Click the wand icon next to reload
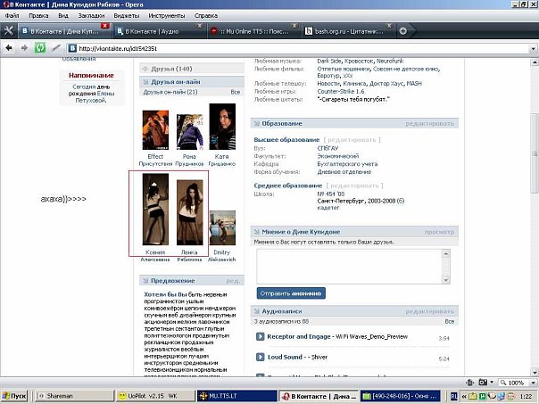Viewport: 539px width, 404px height. tap(55, 48)
